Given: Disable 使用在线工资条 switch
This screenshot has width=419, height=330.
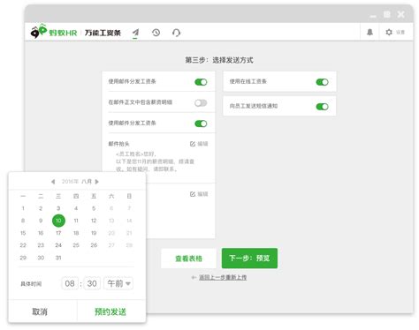Looking at the screenshot, I should (322, 82).
